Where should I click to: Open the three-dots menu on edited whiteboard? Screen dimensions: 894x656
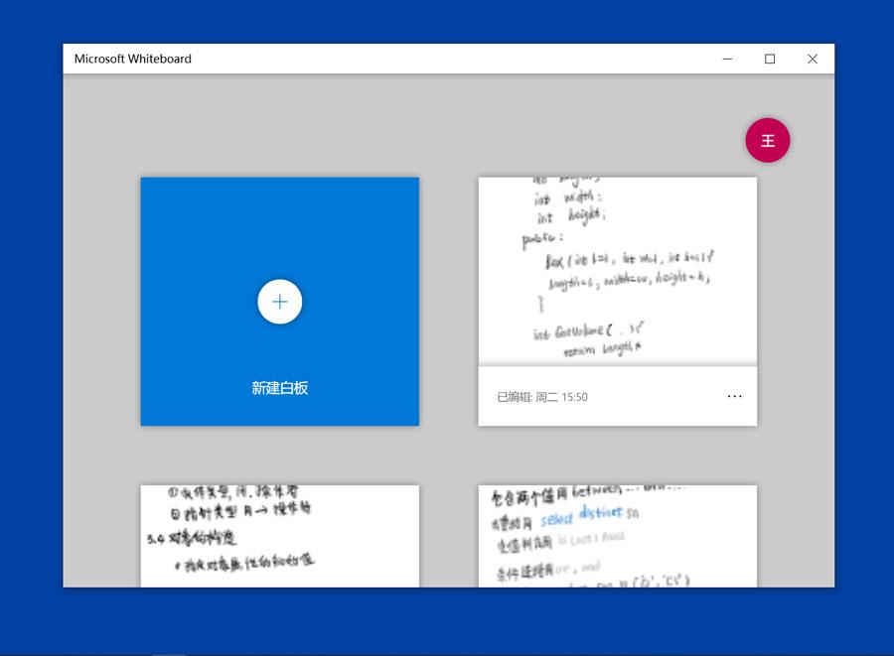point(734,396)
